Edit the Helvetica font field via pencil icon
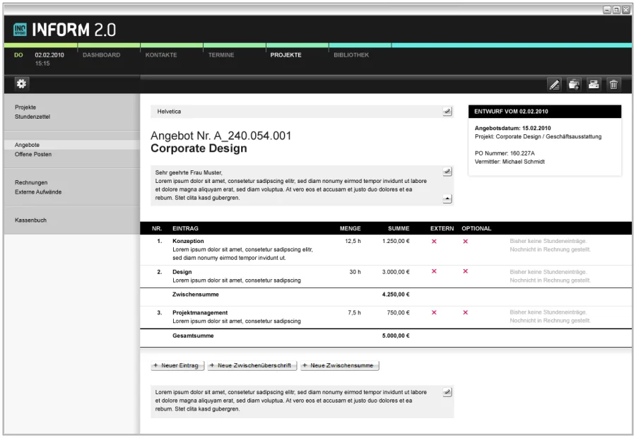Viewport: 636px width, 438px height. coord(447,112)
